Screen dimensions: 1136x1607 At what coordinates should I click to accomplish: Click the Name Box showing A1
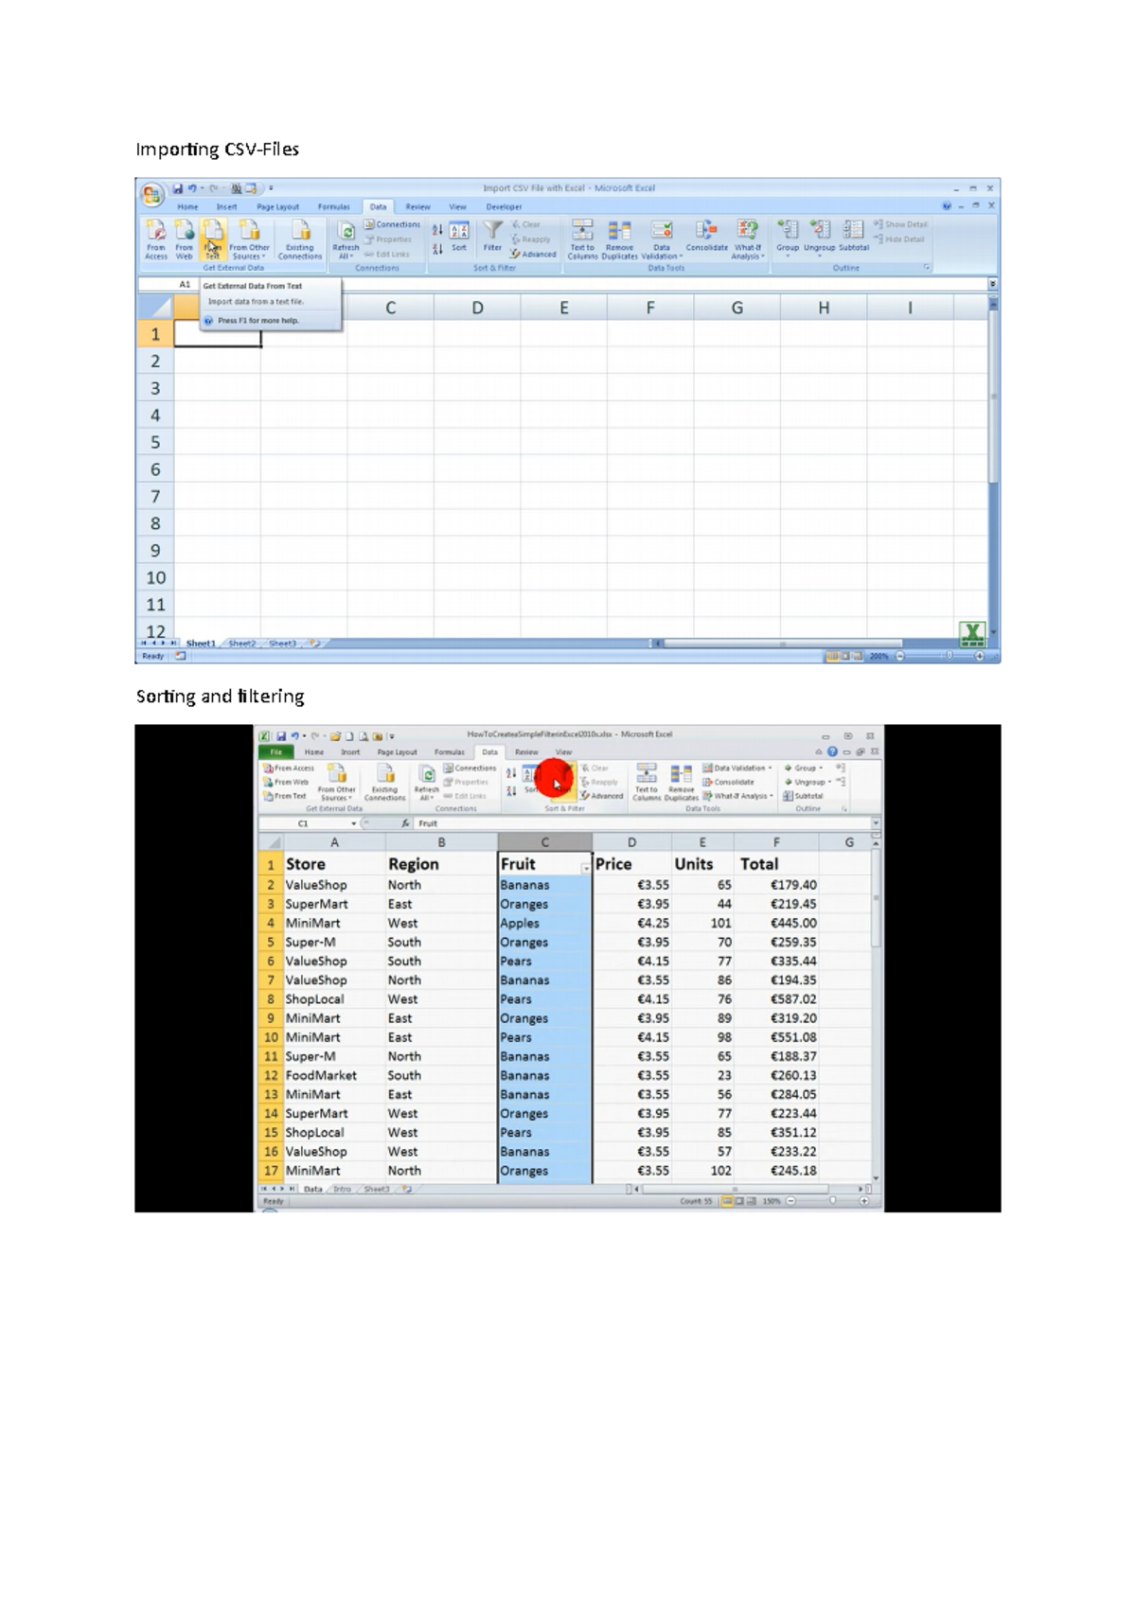[x=169, y=284]
